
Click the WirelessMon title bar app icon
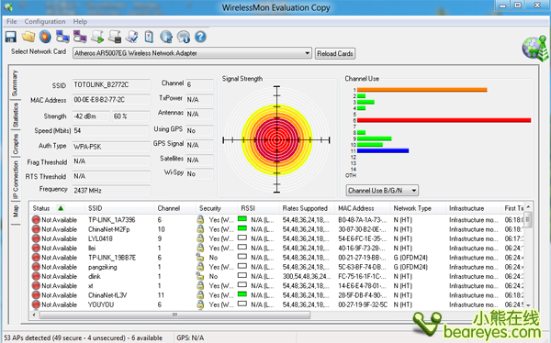point(9,6)
